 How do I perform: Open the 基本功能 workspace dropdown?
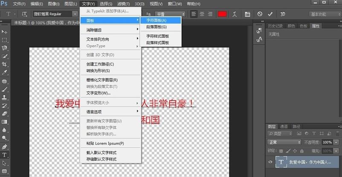pos(325,14)
